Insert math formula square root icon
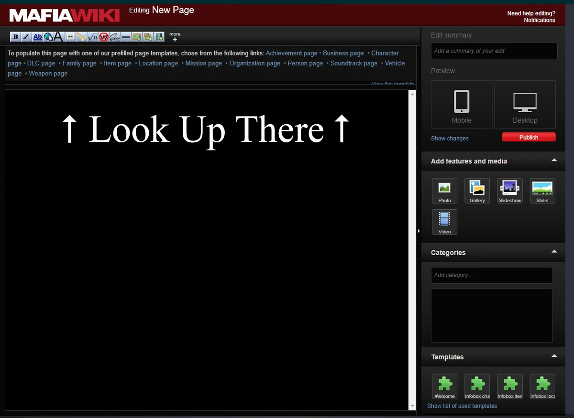The width and height of the screenshot is (574, 418). [x=92, y=37]
